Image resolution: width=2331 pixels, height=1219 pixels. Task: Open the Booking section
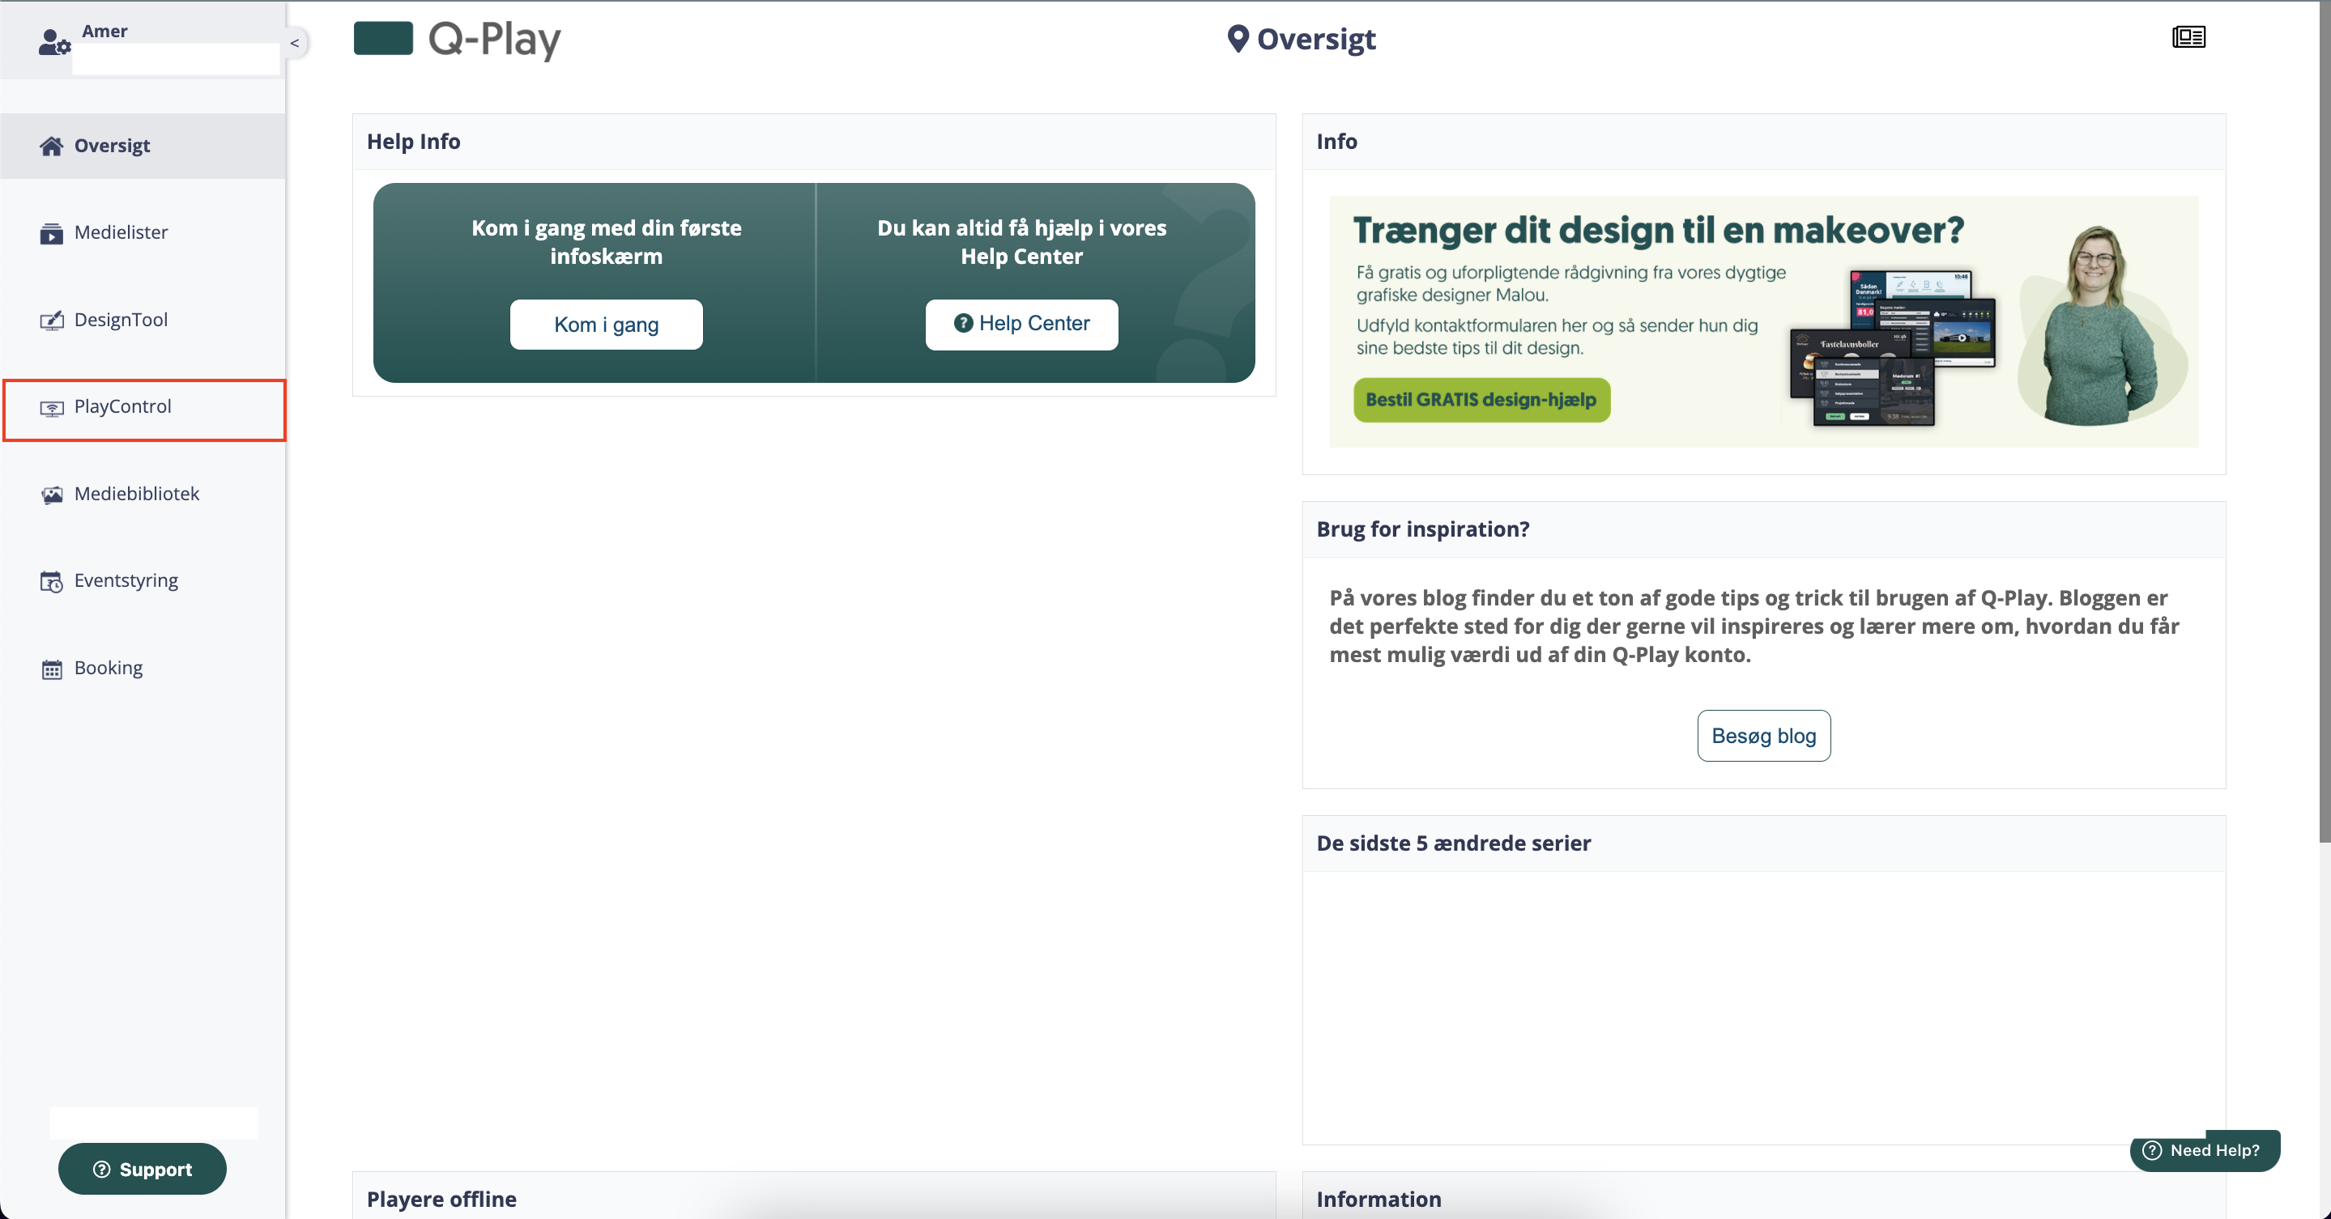click(x=143, y=668)
